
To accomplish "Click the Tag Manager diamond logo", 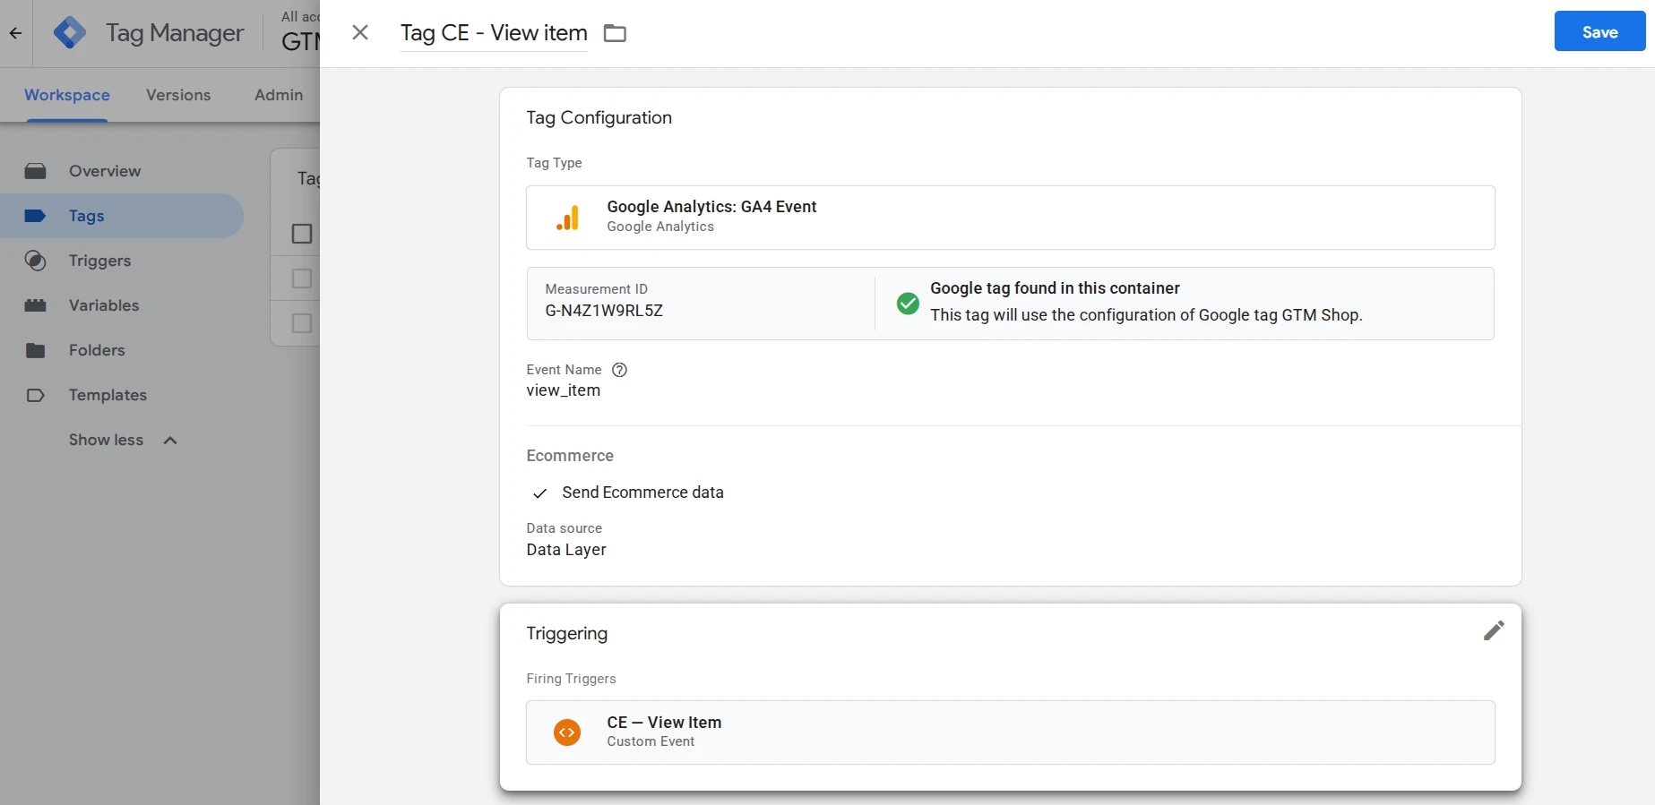I will 70,33.
